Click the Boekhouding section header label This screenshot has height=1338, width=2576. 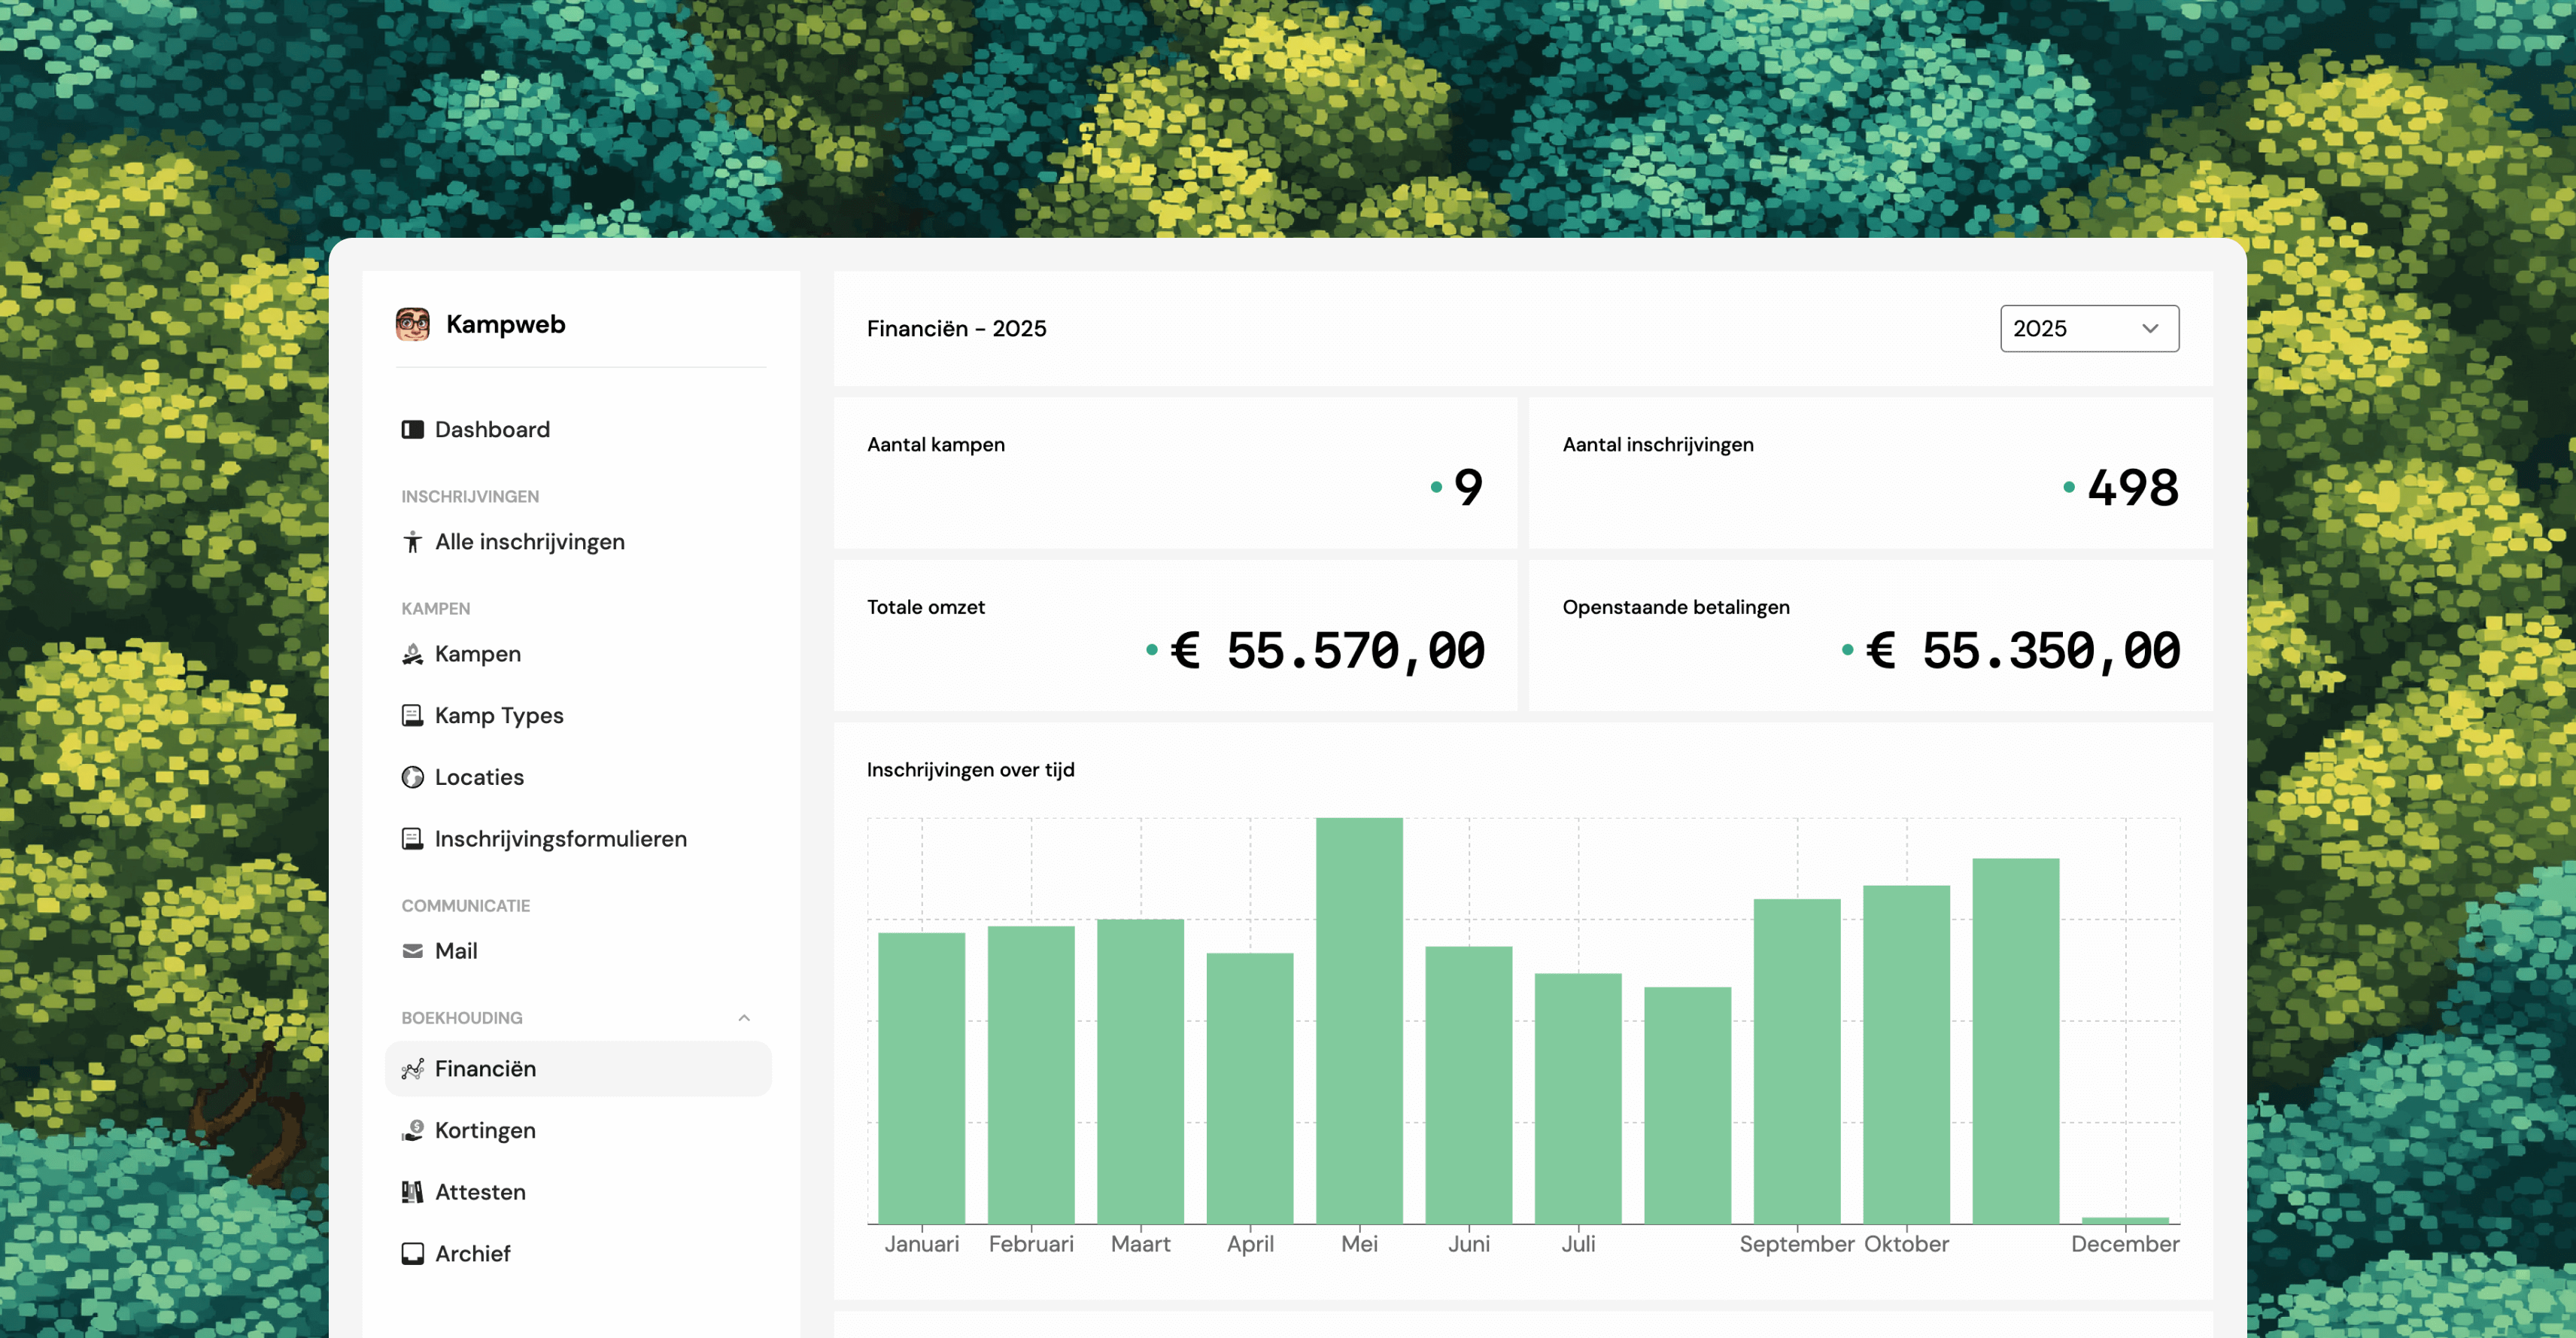tap(462, 1018)
